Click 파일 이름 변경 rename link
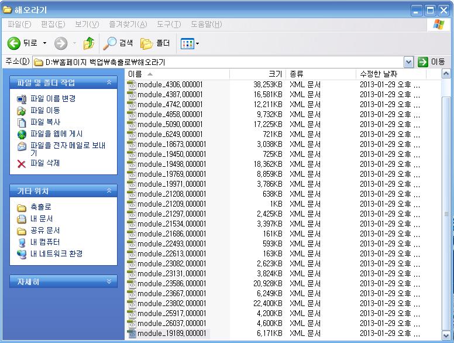The image size is (454, 343). [53, 99]
